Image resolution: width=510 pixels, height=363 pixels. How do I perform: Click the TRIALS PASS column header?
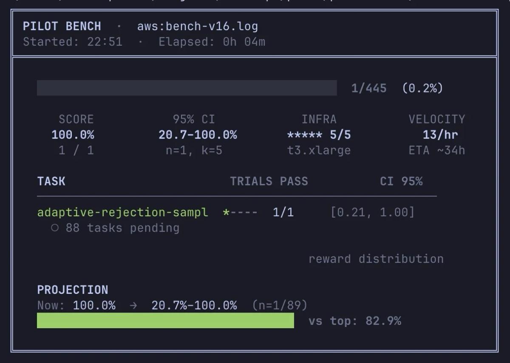click(x=269, y=181)
